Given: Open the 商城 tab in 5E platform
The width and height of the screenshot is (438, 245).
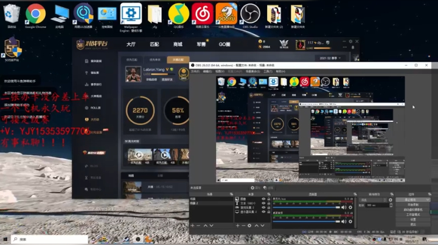Looking at the screenshot, I should tap(178, 44).
